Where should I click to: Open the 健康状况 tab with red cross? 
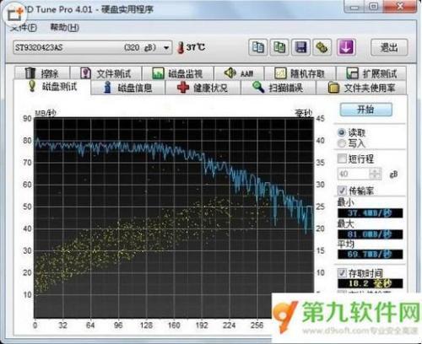(x=203, y=88)
